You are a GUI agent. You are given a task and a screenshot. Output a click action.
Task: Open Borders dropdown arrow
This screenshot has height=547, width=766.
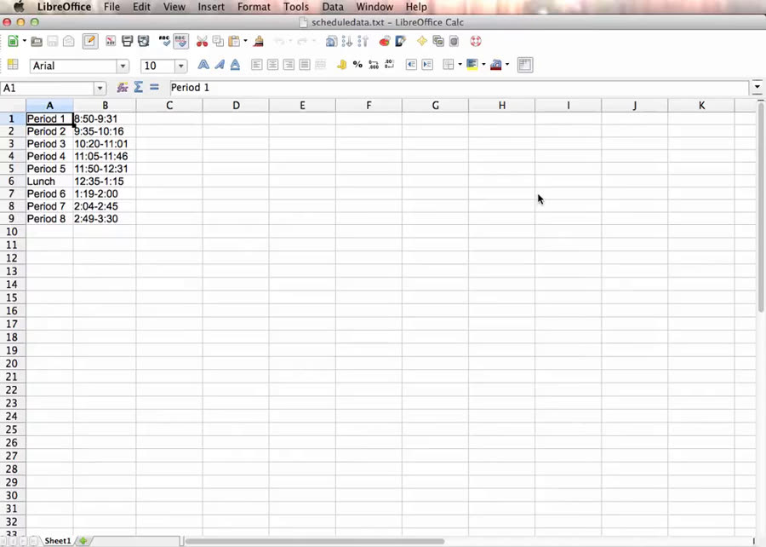point(460,65)
